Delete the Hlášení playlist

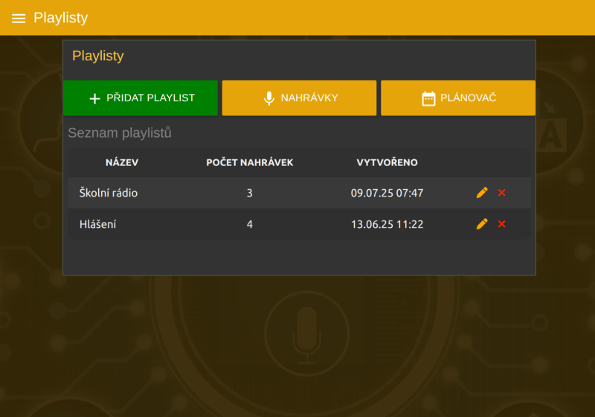click(x=502, y=224)
